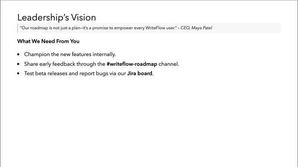Select the "What We Need From You" heading

[48, 41]
